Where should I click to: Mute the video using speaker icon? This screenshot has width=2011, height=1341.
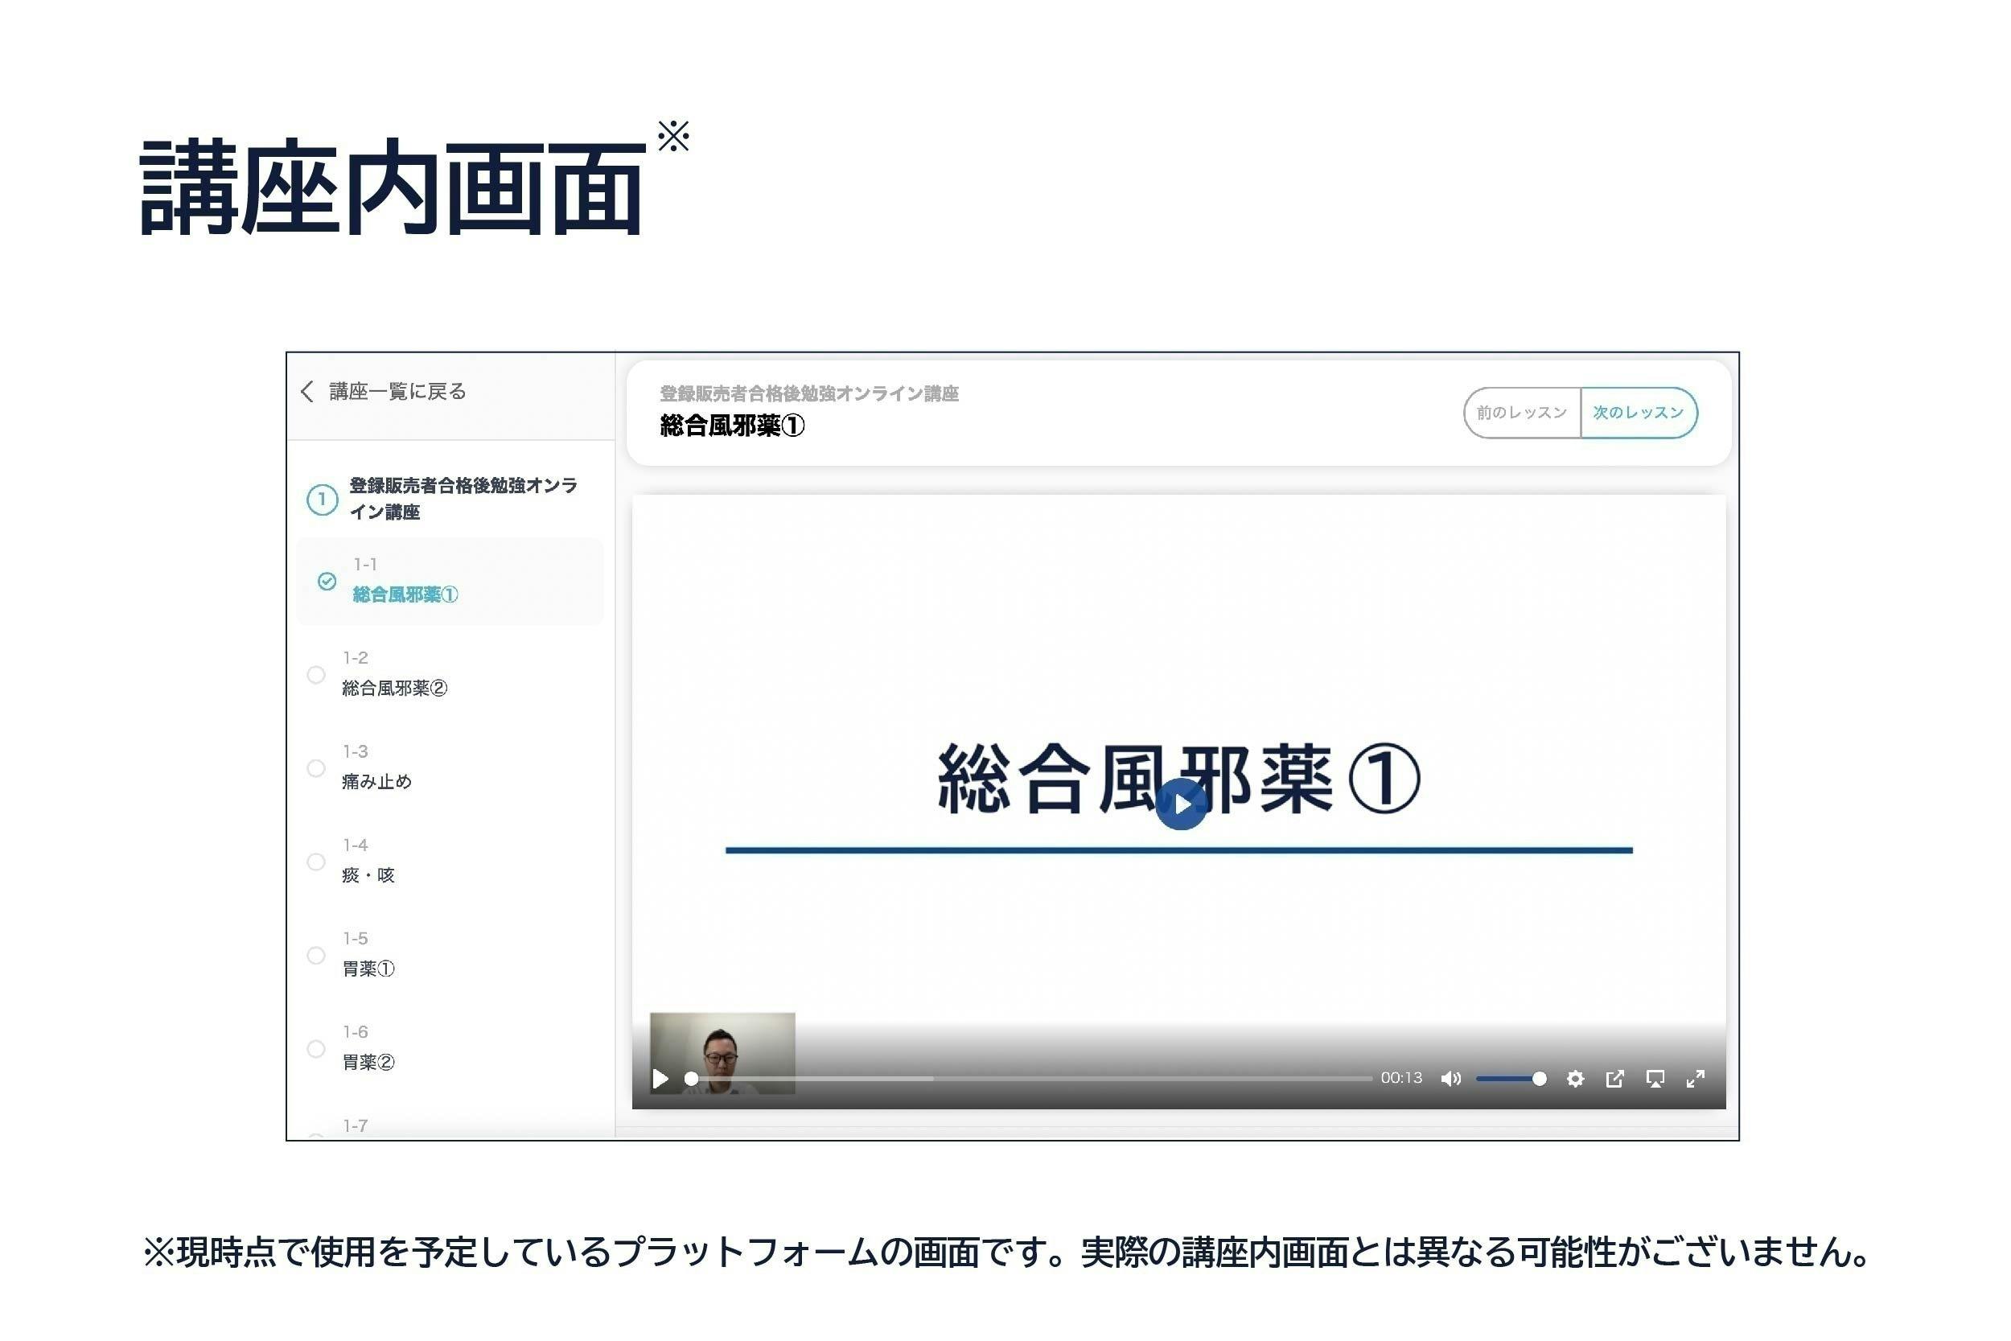(x=1450, y=1079)
